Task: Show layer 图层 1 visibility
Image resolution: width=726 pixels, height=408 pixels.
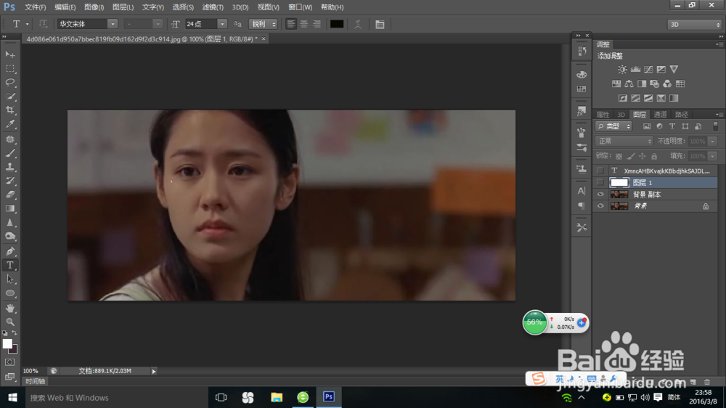Action: point(600,182)
